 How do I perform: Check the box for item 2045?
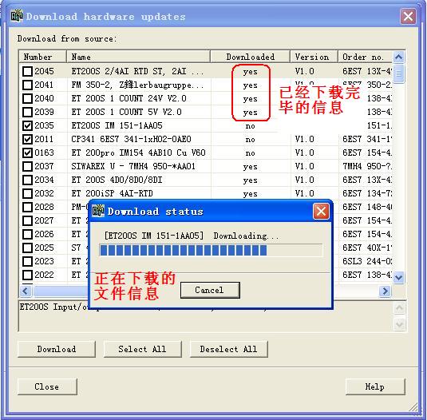click(x=27, y=71)
